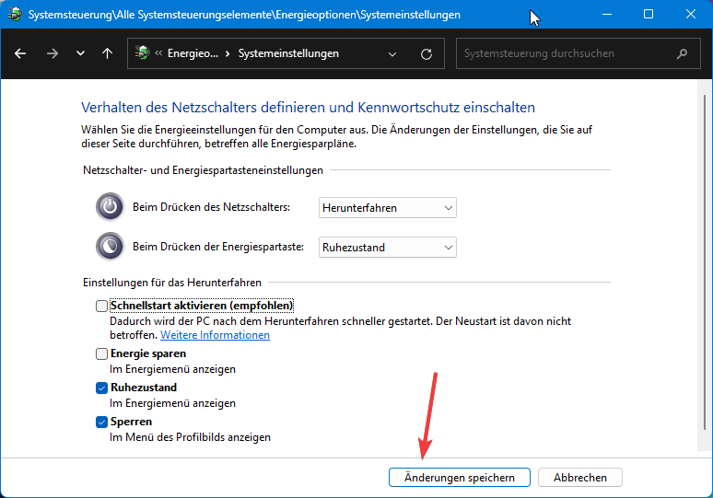This screenshot has height=498, width=713.
Task: Refresh the page with the reload icon
Action: click(427, 54)
